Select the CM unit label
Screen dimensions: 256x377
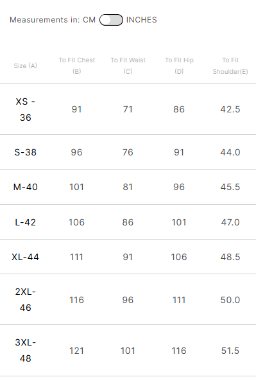point(89,20)
